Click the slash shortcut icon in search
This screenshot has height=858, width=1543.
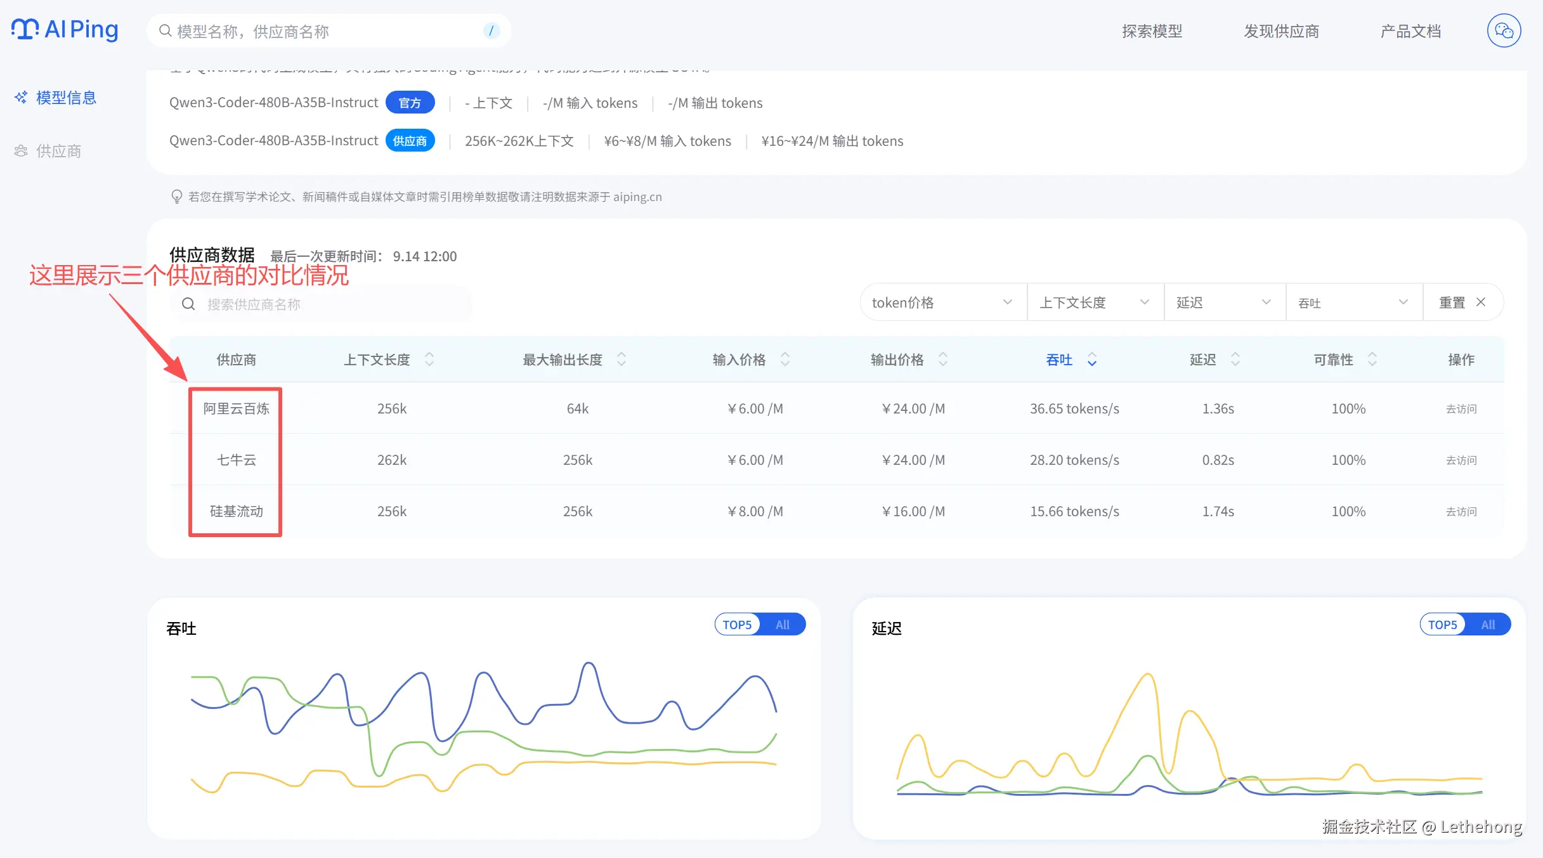(491, 30)
